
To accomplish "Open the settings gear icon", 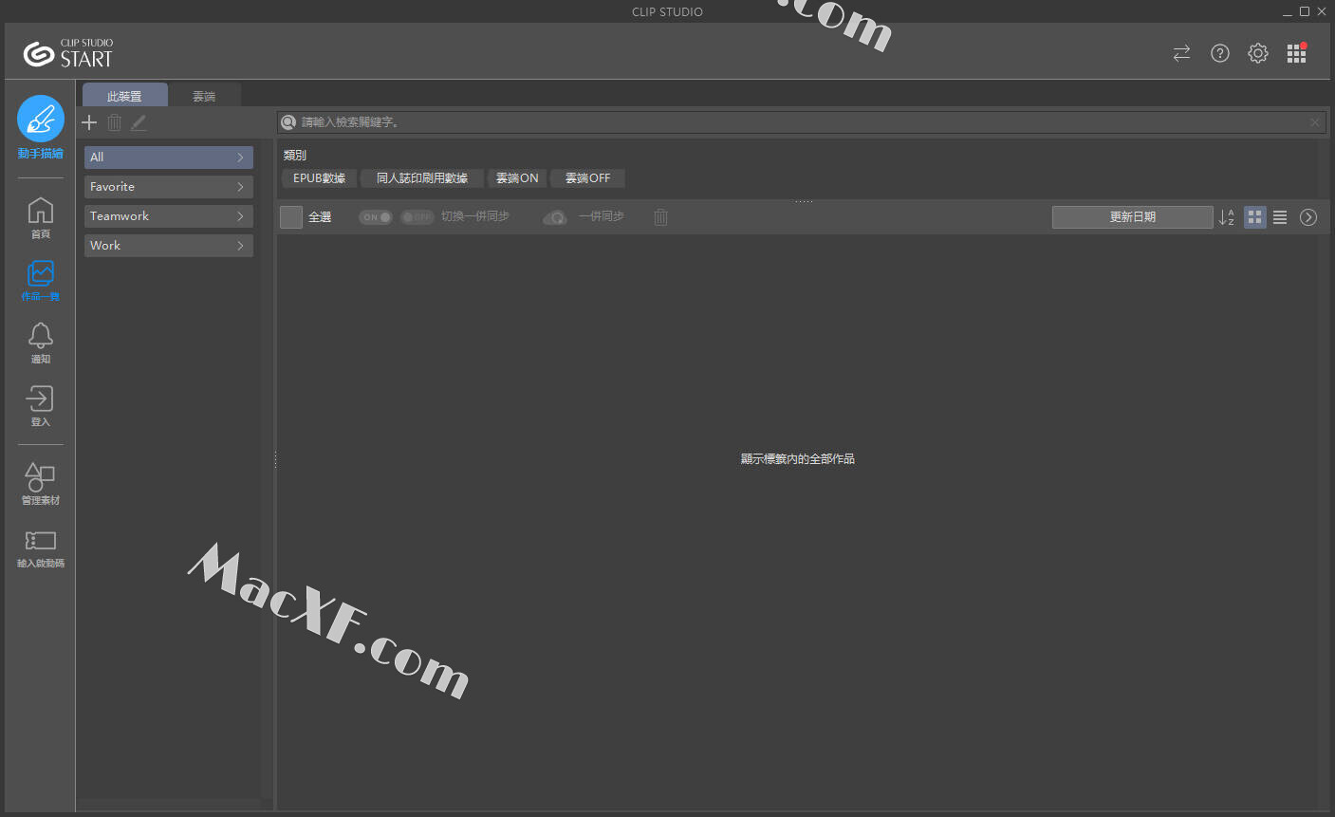I will 1258,53.
